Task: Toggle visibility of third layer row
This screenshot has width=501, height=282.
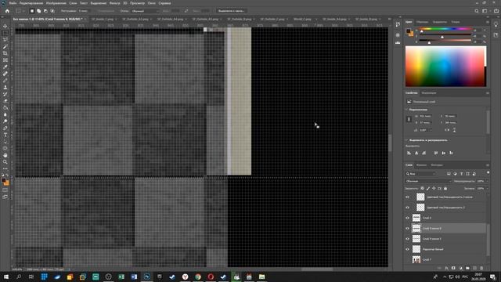Action: click(x=407, y=218)
